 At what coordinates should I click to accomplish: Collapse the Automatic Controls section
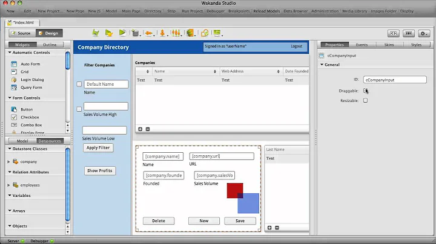tap(10, 53)
